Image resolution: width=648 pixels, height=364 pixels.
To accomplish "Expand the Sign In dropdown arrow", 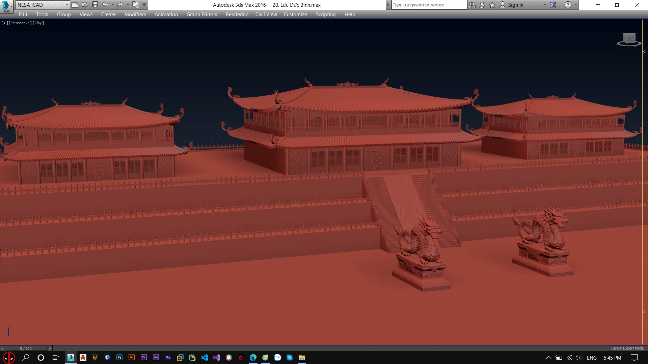I will point(545,5).
